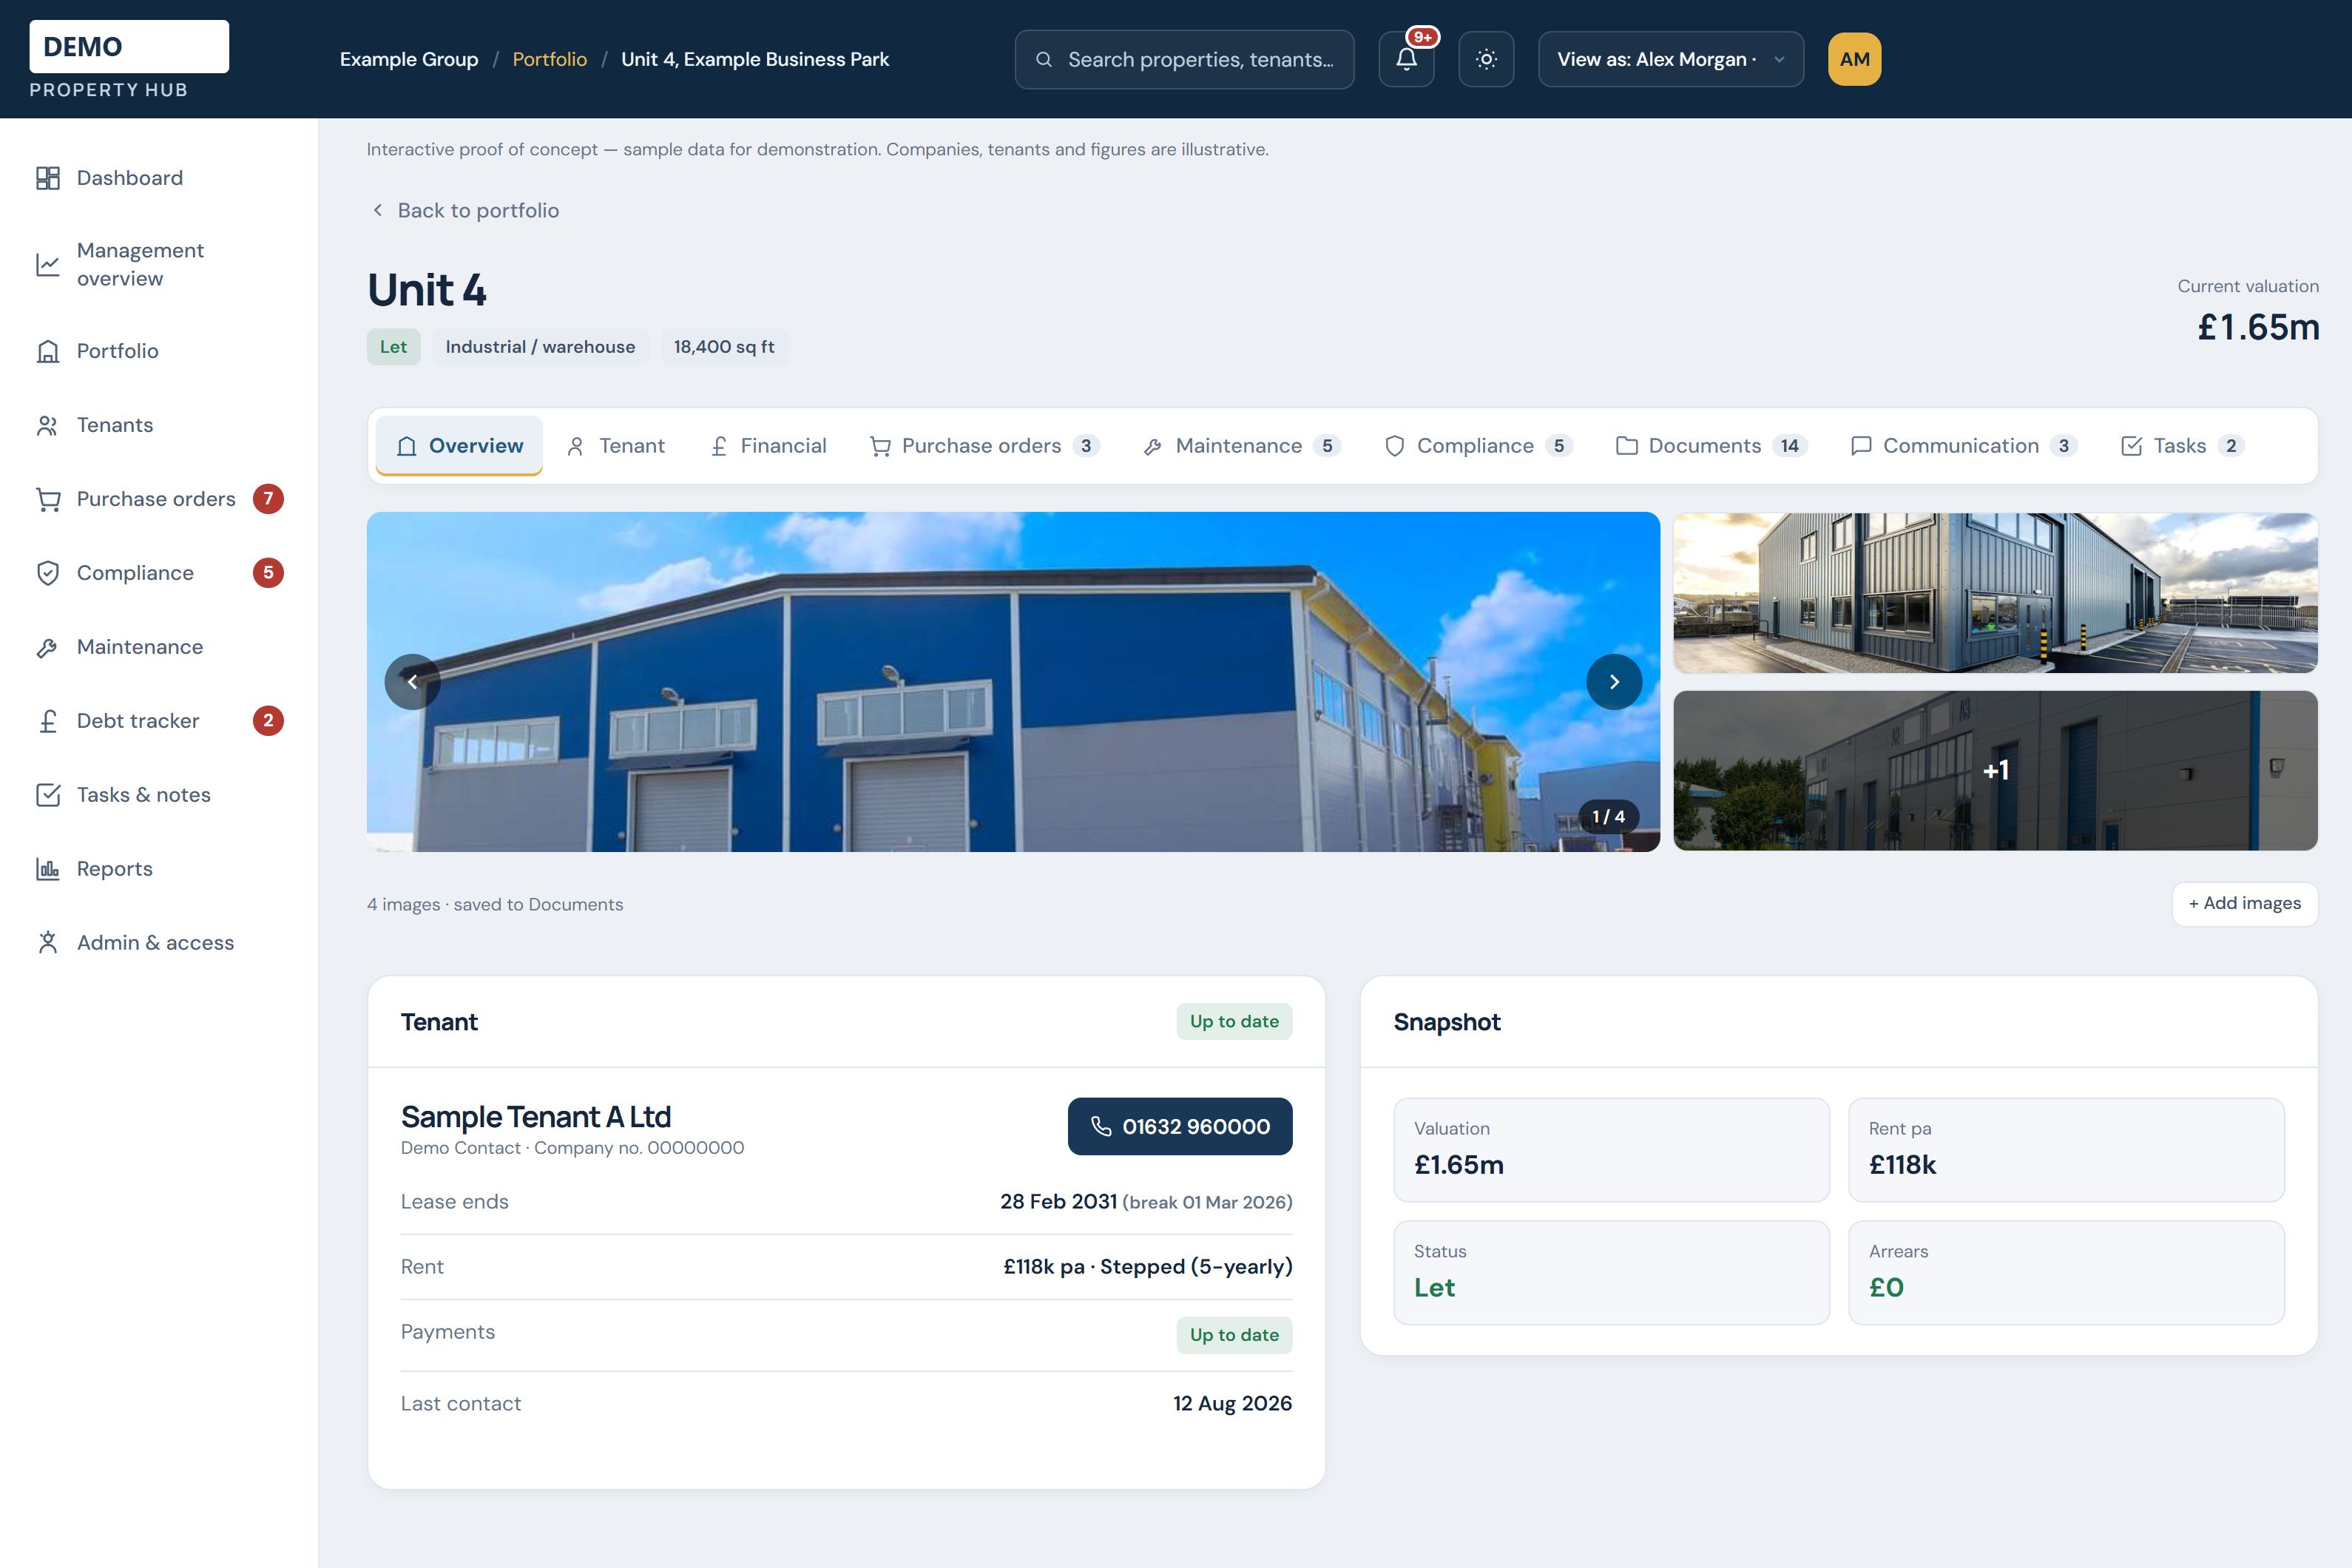Open the property Maintenance tab
This screenshot has width=2352, height=1568.
coord(1241,446)
